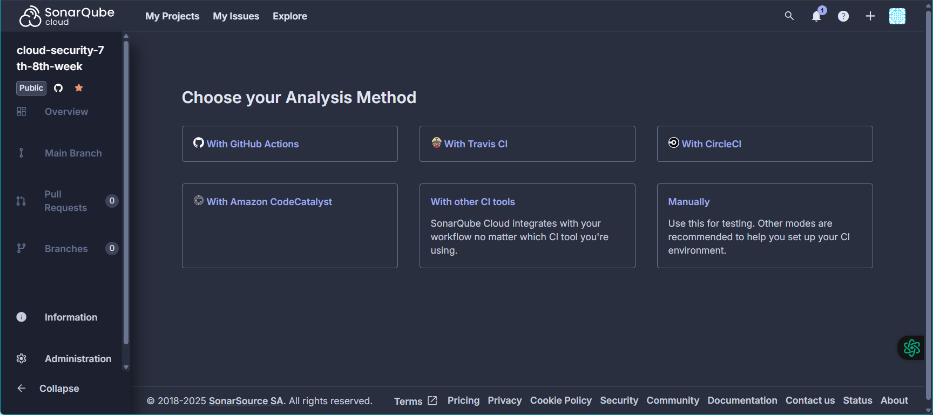Click sidebar scrollbar down arrow

pos(126,368)
